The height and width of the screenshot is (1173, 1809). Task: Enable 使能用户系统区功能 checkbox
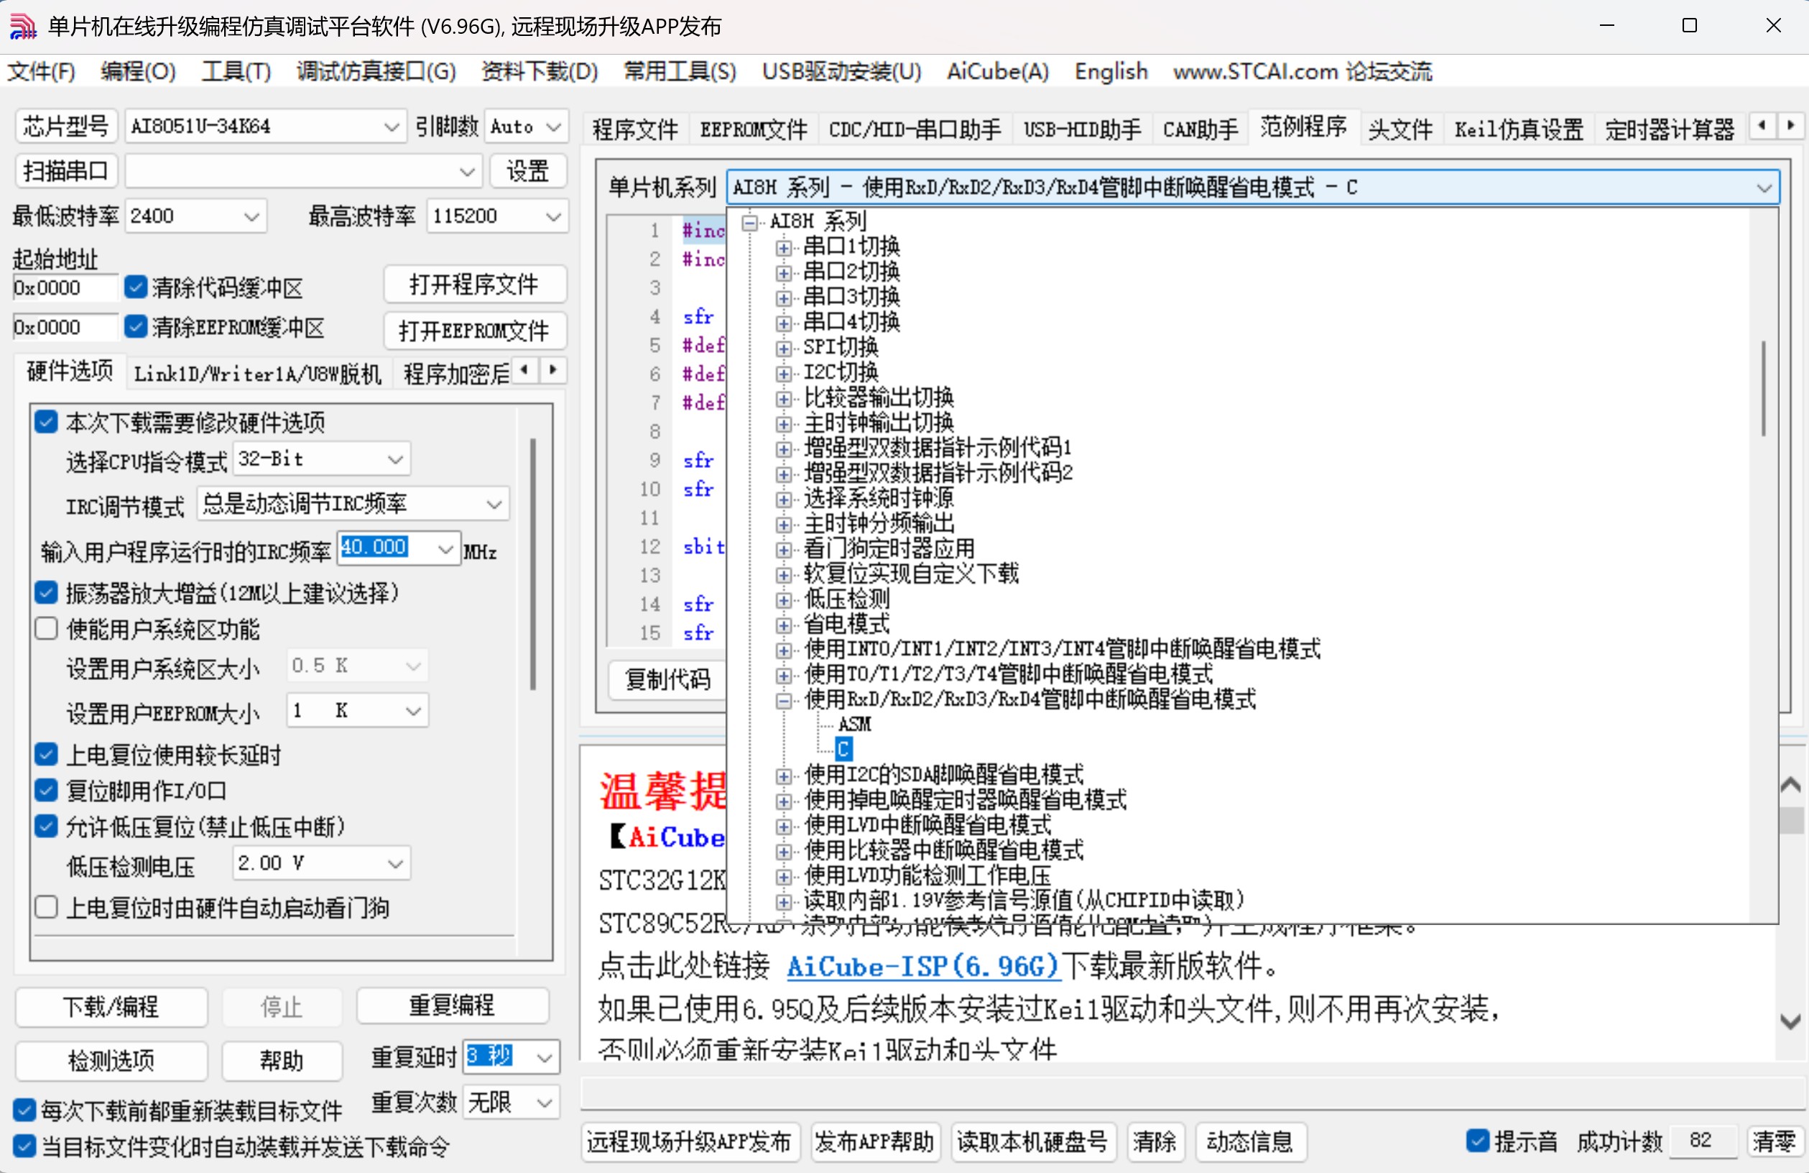pyautogui.click(x=47, y=628)
